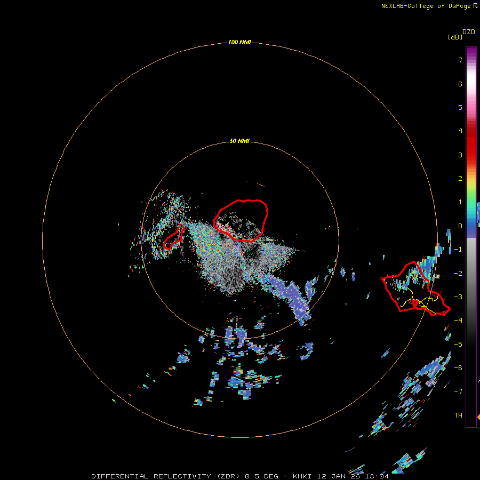Click the small red polygon west of radar
The height and width of the screenshot is (480, 480).
[174, 238]
